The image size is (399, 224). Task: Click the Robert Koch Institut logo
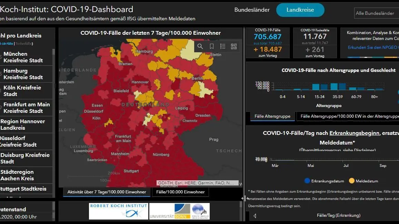(x=119, y=211)
